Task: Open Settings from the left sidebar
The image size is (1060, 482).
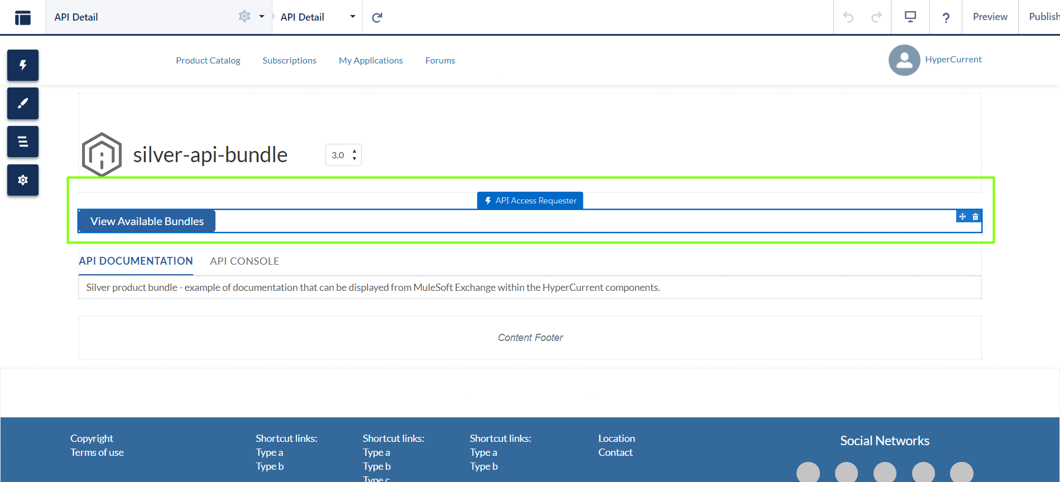Action: (23, 180)
